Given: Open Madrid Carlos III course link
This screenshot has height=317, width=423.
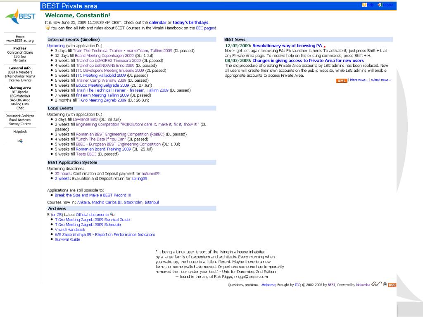Looking at the screenshot, I should tap(107, 202).
